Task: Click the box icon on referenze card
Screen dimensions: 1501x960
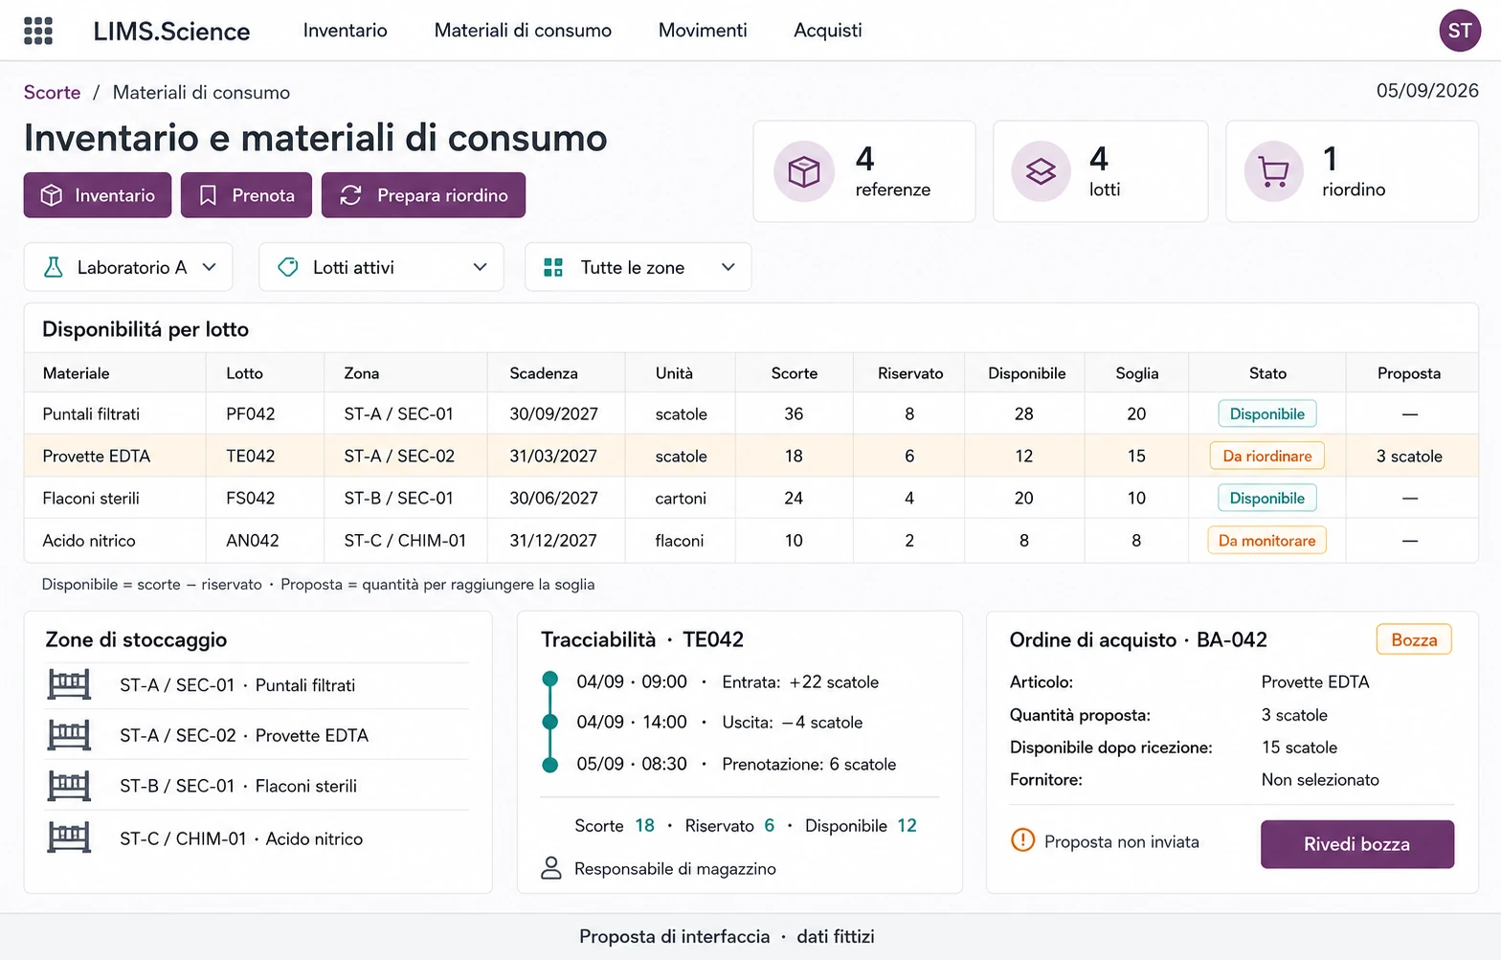Action: click(804, 172)
